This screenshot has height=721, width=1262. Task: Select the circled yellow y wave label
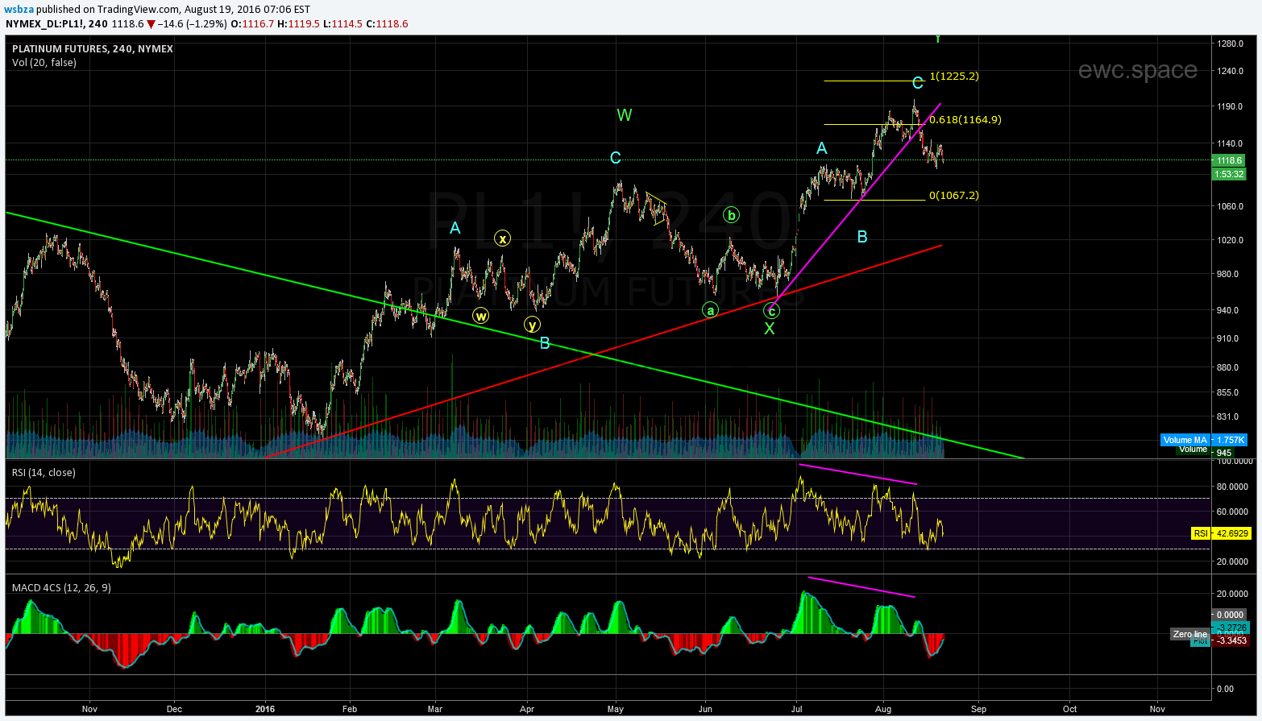click(x=532, y=325)
